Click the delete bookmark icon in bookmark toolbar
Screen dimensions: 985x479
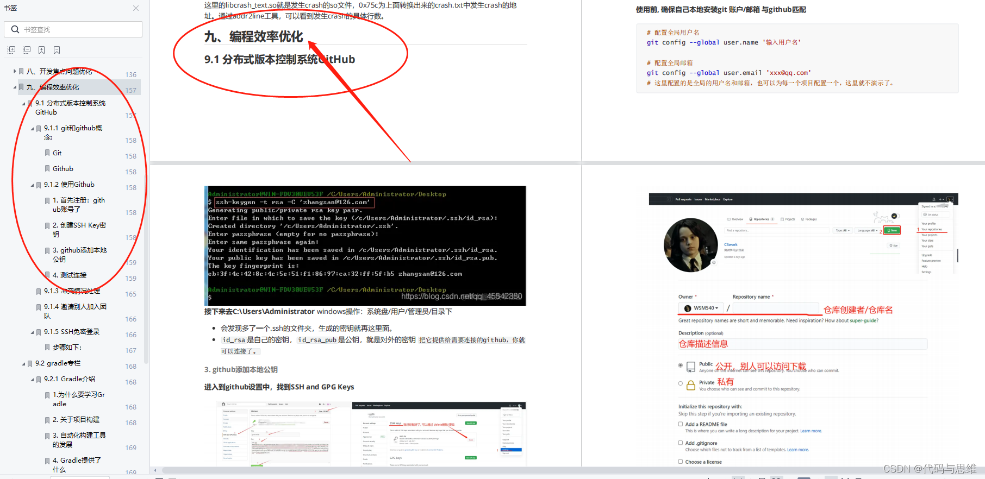click(x=57, y=50)
